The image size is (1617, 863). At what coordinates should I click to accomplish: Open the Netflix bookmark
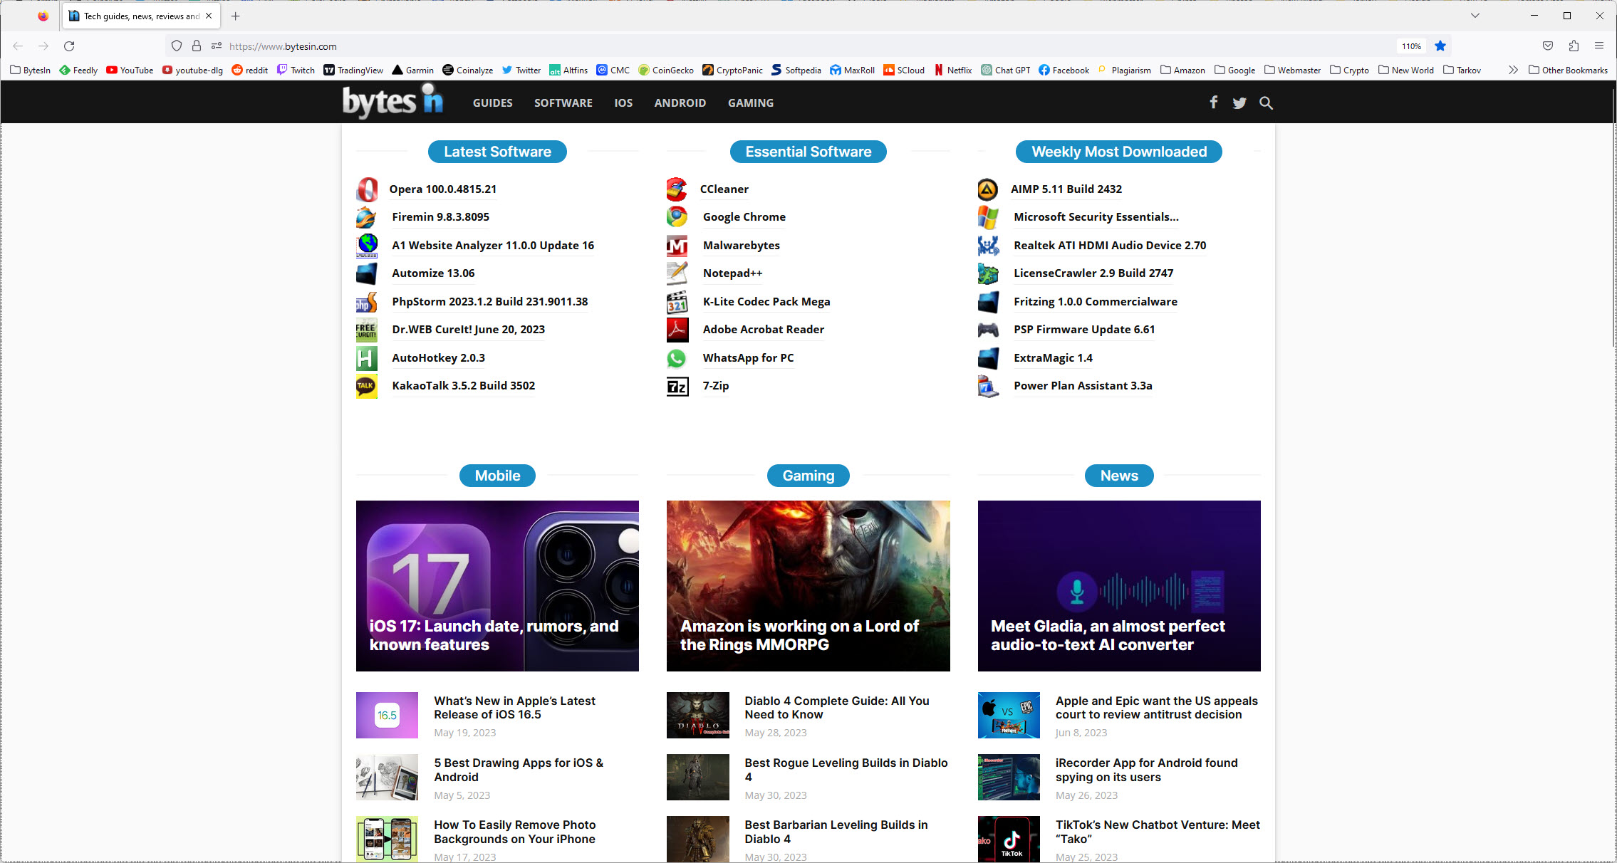point(953,70)
